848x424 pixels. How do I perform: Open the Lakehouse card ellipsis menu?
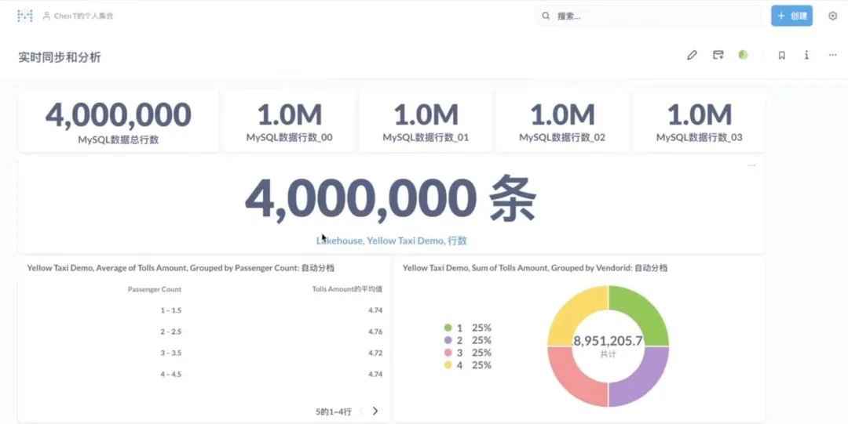pyautogui.click(x=751, y=165)
